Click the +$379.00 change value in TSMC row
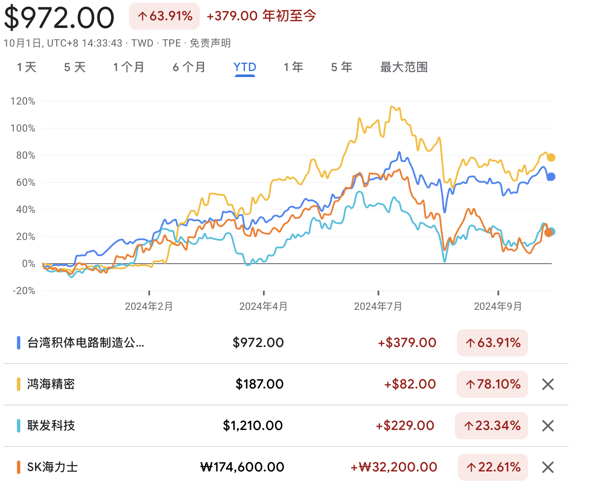 [x=407, y=343]
